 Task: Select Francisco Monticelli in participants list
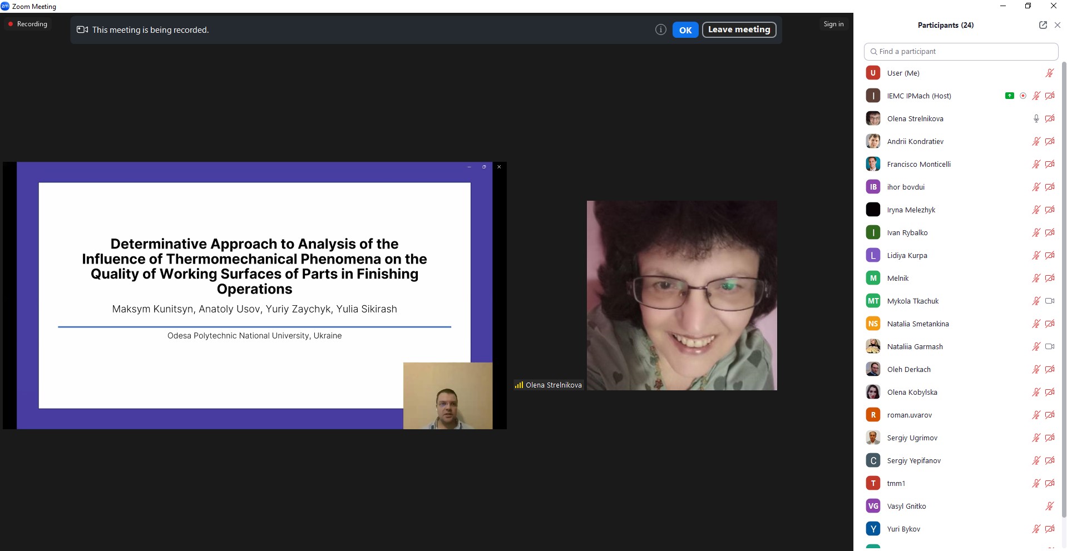click(x=918, y=164)
